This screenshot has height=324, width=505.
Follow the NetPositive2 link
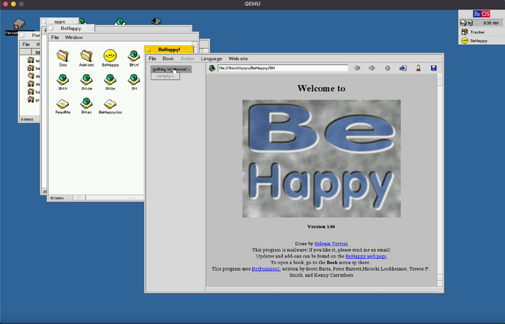[x=266, y=268]
